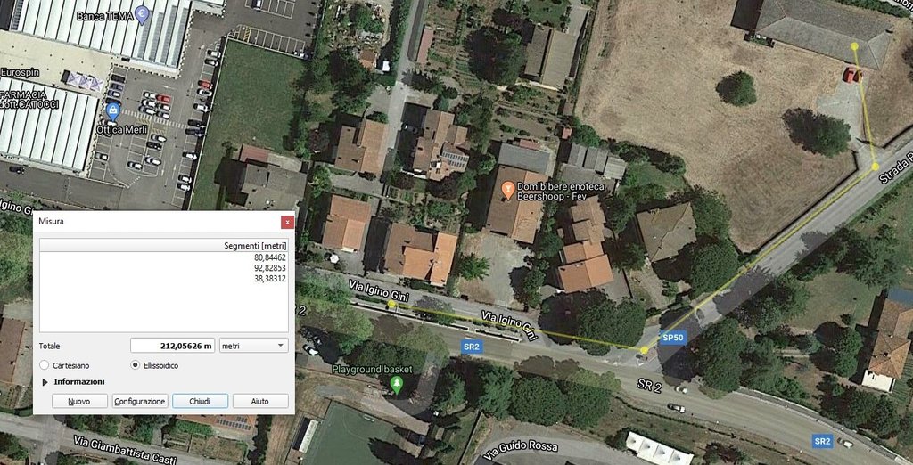Click the Banca TEMA euro marker icon
Image resolution: width=913 pixels, height=465 pixels.
pyautogui.click(x=142, y=14)
